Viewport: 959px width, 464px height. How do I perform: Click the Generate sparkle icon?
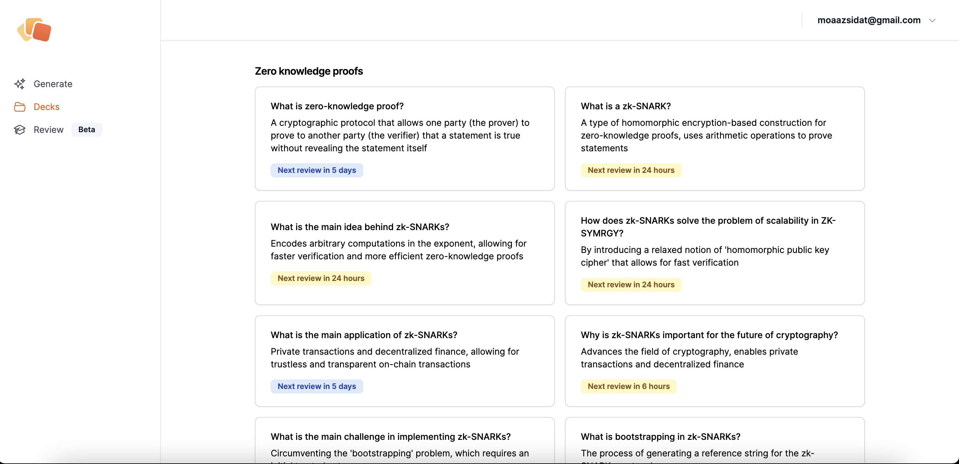click(x=20, y=84)
